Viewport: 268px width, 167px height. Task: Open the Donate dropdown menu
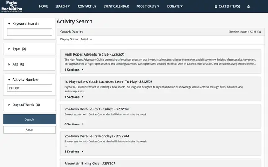point(175,6)
